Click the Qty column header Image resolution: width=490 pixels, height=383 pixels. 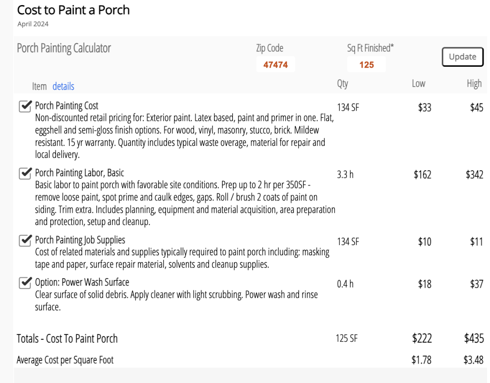(342, 84)
